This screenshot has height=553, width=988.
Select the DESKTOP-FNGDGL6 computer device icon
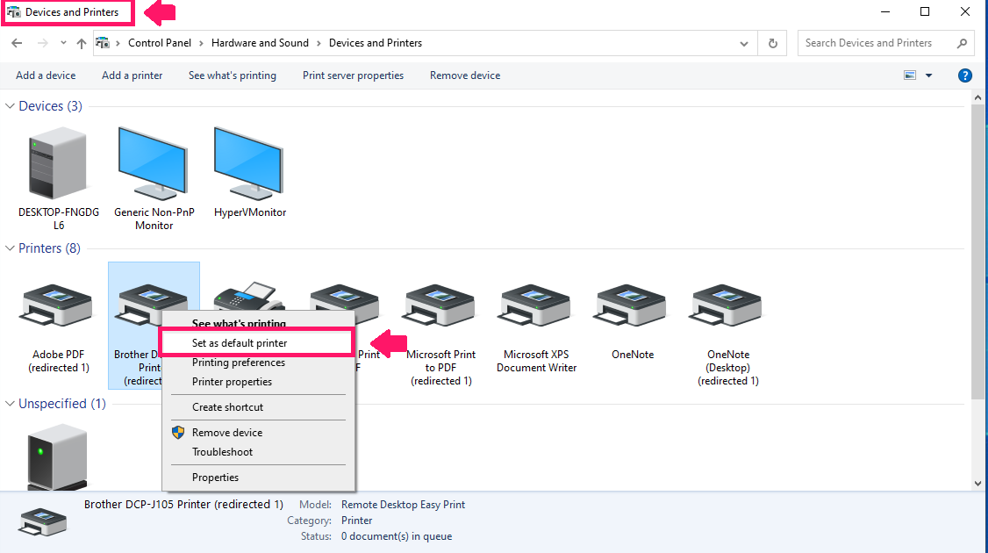click(x=57, y=163)
